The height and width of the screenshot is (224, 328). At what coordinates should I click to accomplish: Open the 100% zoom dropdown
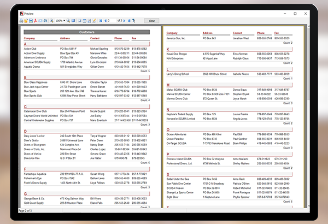click(x=64, y=20)
